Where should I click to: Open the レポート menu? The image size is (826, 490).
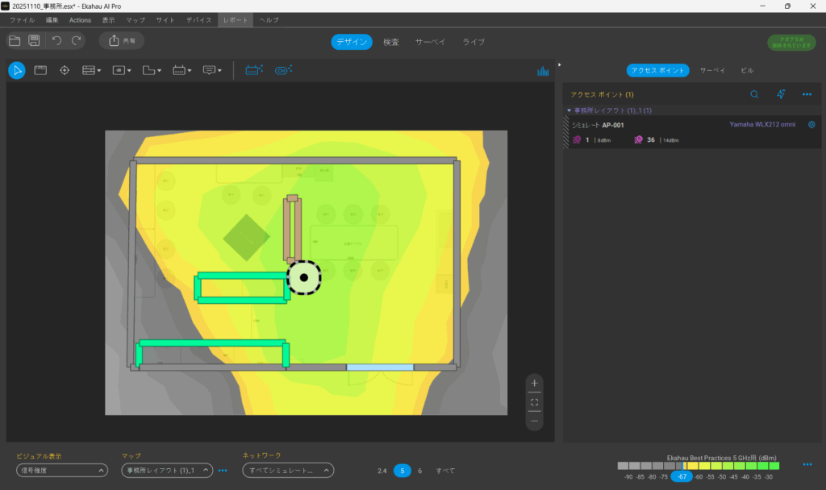[237, 19]
